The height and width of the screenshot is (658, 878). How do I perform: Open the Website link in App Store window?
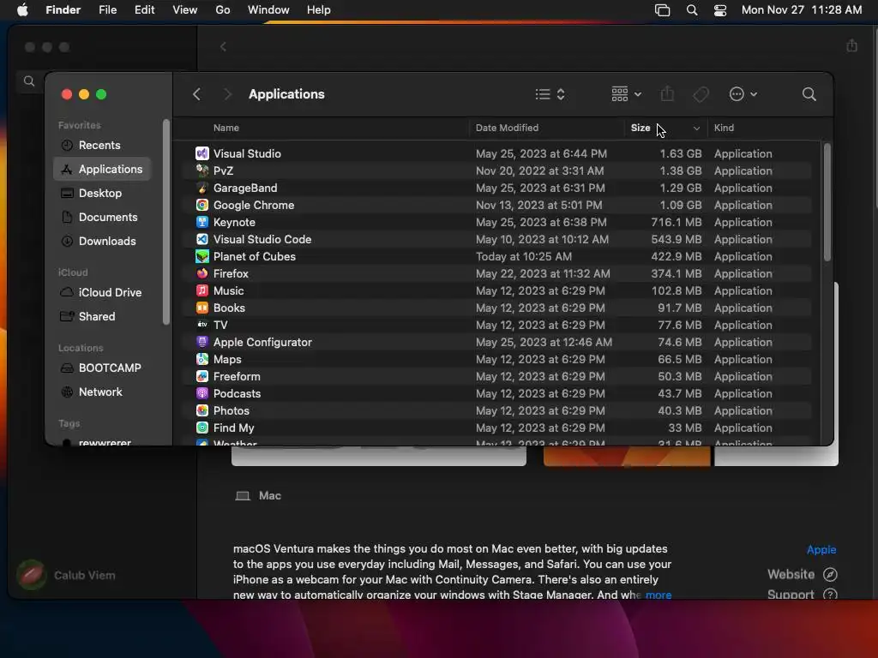(802, 575)
